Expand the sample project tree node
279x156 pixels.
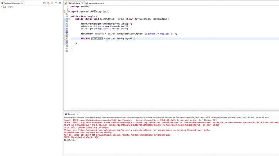pyautogui.click(x=1, y=7)
